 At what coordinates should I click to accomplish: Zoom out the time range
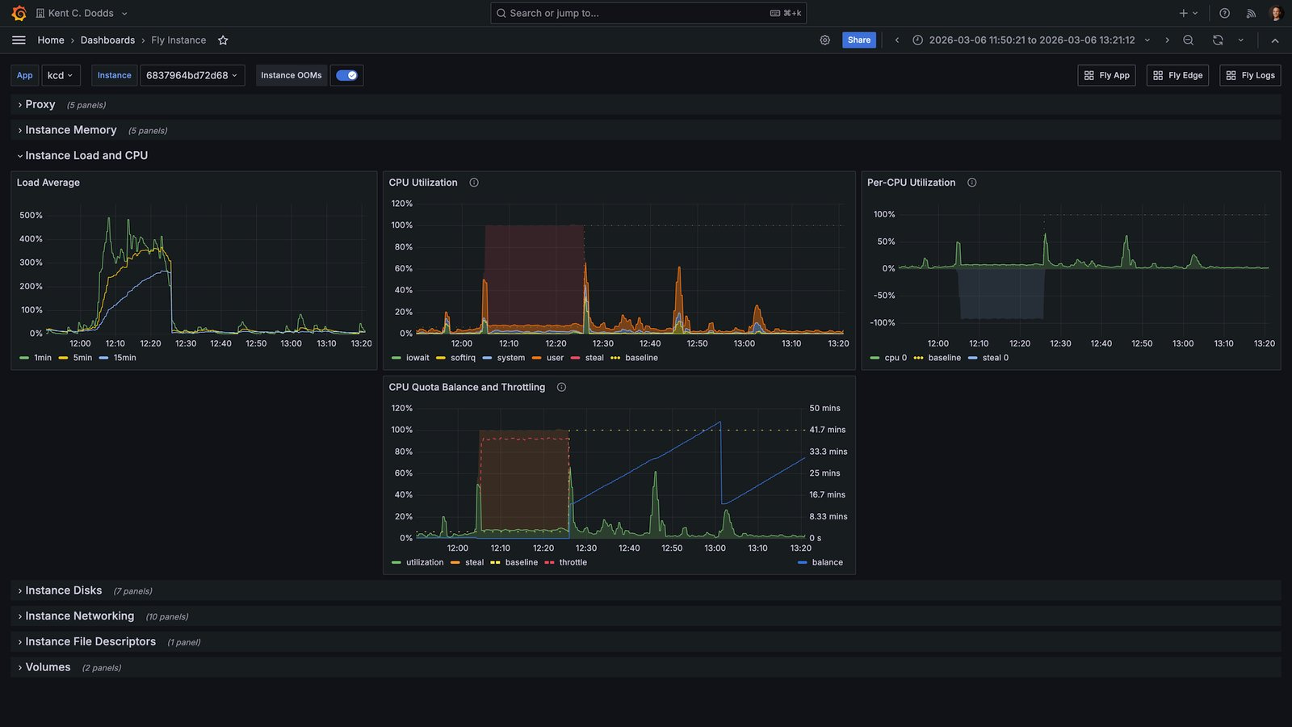click(x=1188, y=40)
